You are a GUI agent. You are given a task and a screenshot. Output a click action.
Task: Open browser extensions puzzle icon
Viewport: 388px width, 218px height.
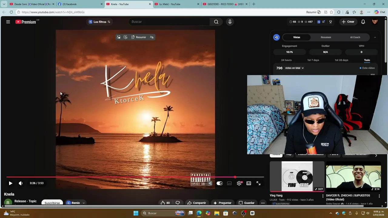[x=339, y=12]
